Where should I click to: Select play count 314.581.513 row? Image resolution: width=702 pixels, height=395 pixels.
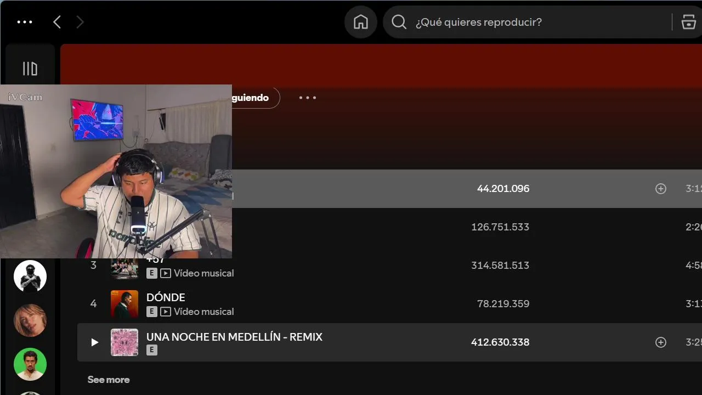coord(500,266)
